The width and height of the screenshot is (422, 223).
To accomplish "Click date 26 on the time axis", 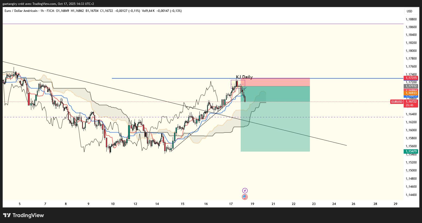I will [x=354, y=204].
